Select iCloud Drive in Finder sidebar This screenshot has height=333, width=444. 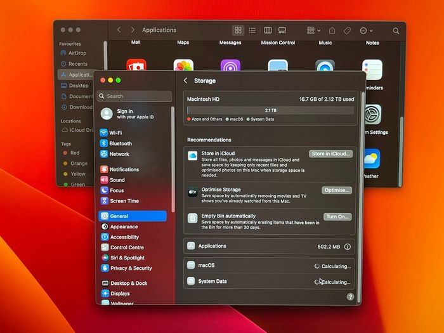(x=77, y=130)
